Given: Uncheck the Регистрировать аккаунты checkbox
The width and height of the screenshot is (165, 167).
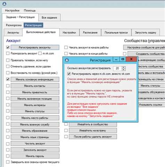Looking at the screenshot, I should pyautogui.click(x=8, y=47).
